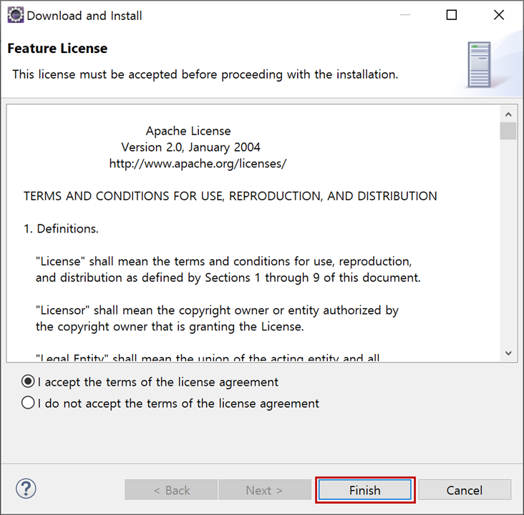Screen dimensions: 524x515
Task: Click the 'TERMS AND CONDITIONS FOR USE' line
Action: [x=231, y=197]
